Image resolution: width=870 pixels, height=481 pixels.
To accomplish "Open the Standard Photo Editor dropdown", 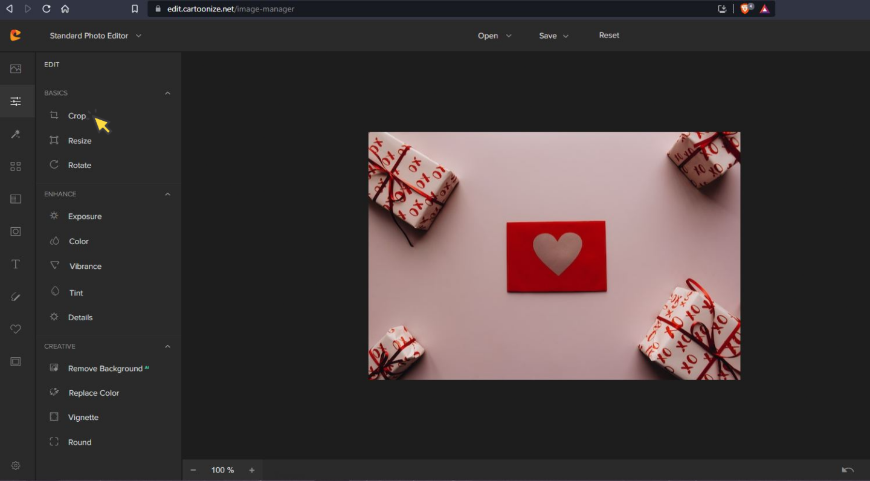I will point(95,36).
